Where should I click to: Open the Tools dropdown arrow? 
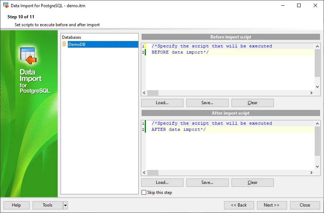pyautogui.click(x=65, y=205)
